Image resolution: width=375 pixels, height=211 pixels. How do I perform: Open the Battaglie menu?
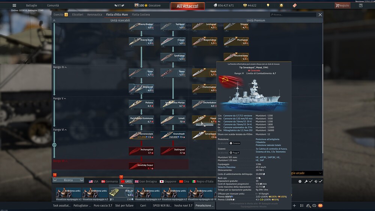[31, 5]
